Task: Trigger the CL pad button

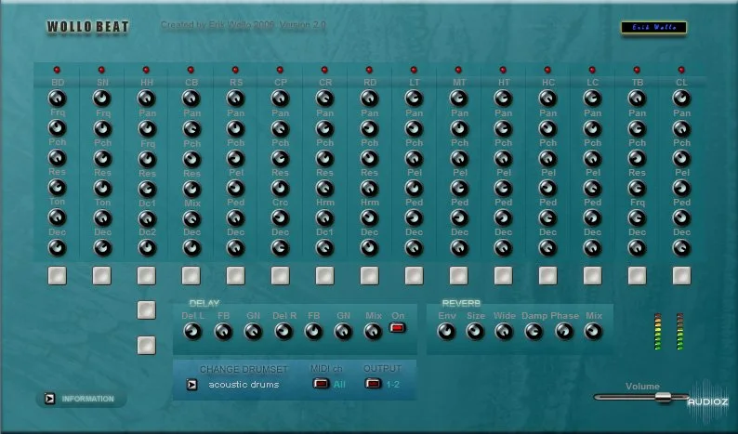Action: pyautogui.click(x=682, y=276)
